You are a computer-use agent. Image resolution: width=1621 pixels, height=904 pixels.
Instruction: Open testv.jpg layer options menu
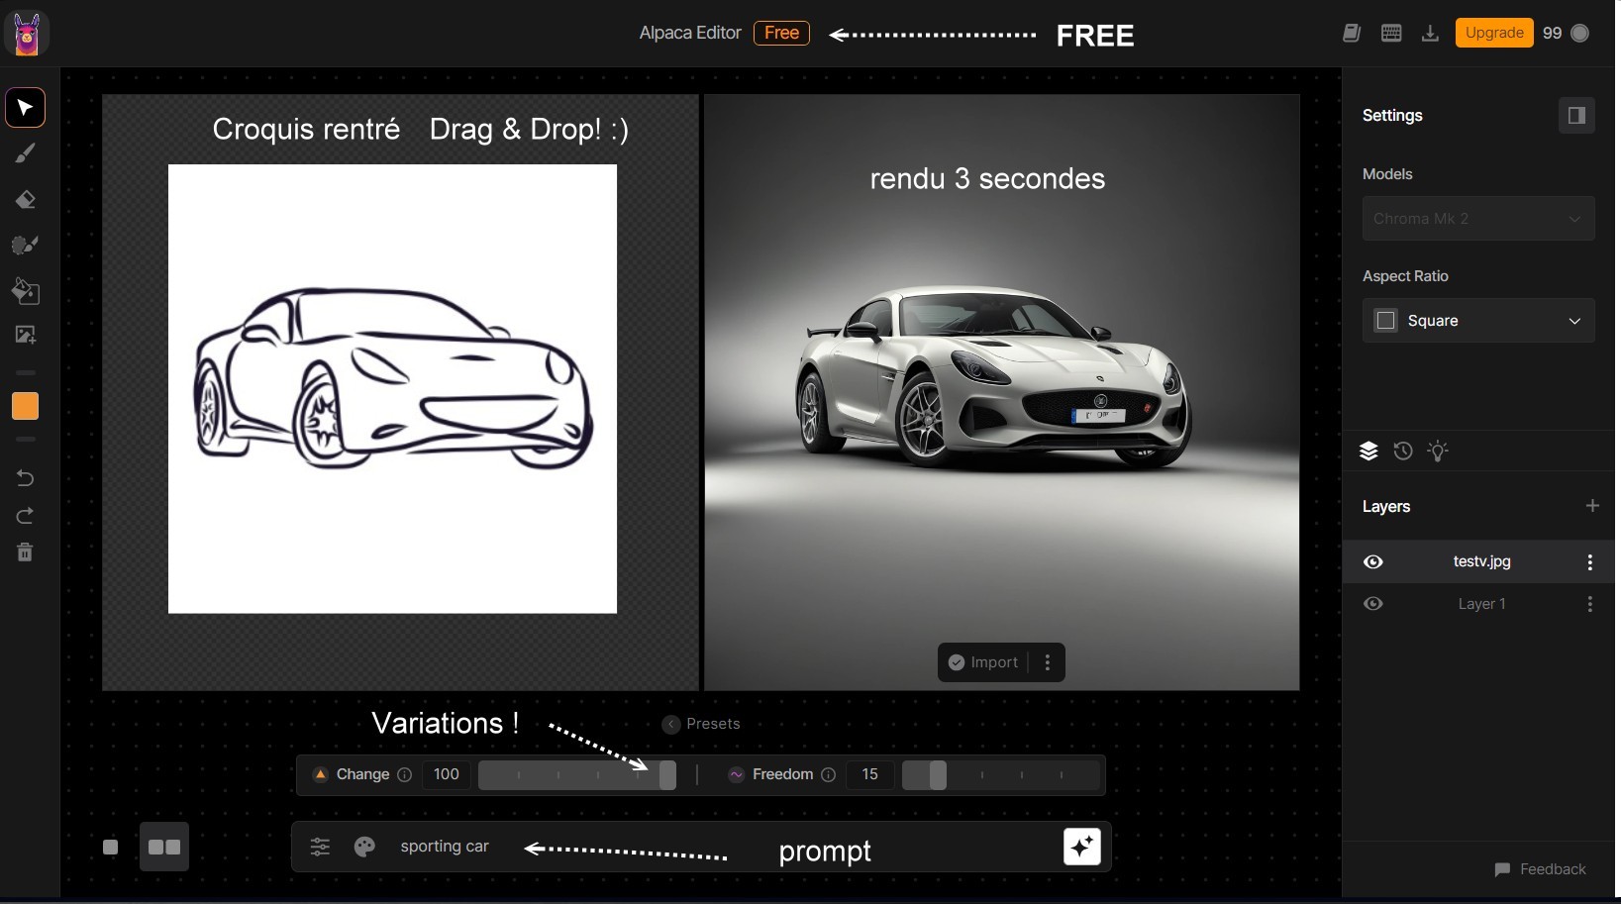point(1589,562)
